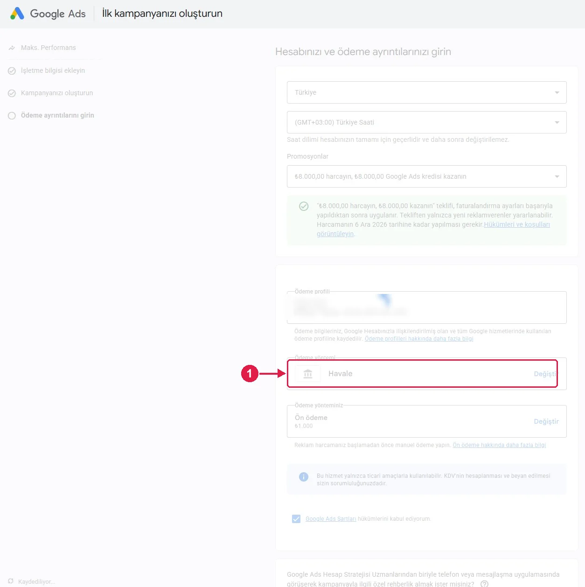Click the Ödeme ayrıntılarını girin circle icon
Image resolution: width=585 pixels, height=587 pixels.
12,116
